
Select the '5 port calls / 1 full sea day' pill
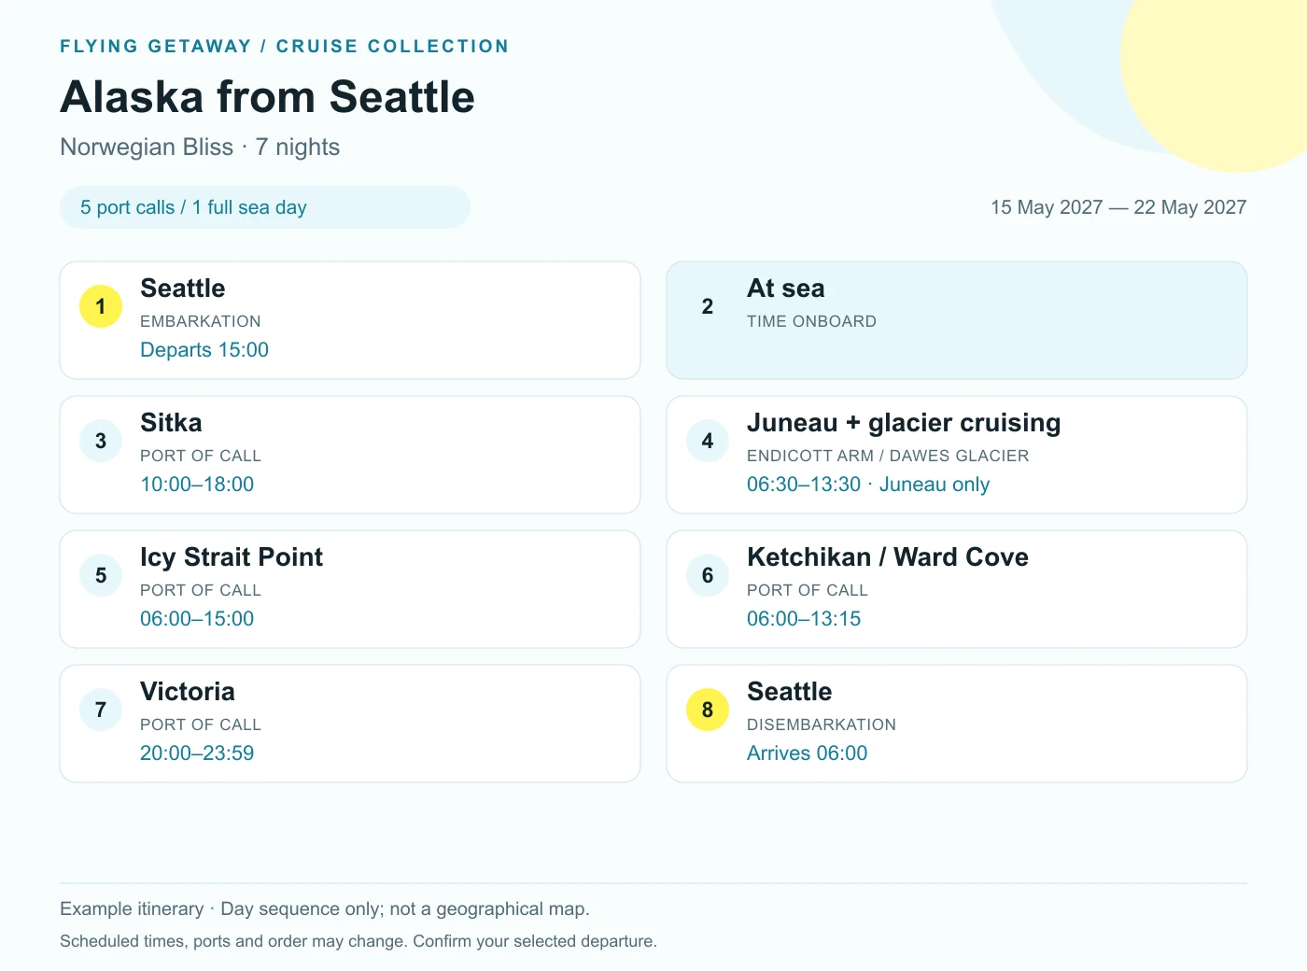[265, 207]
